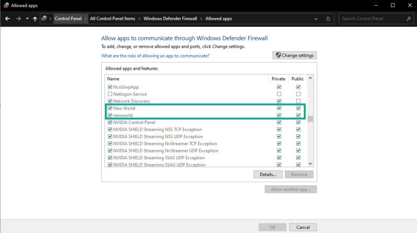This screenshot has height=233, width=417.
Task: Select the Netlogon Service row text
Action: pos(130,94)
